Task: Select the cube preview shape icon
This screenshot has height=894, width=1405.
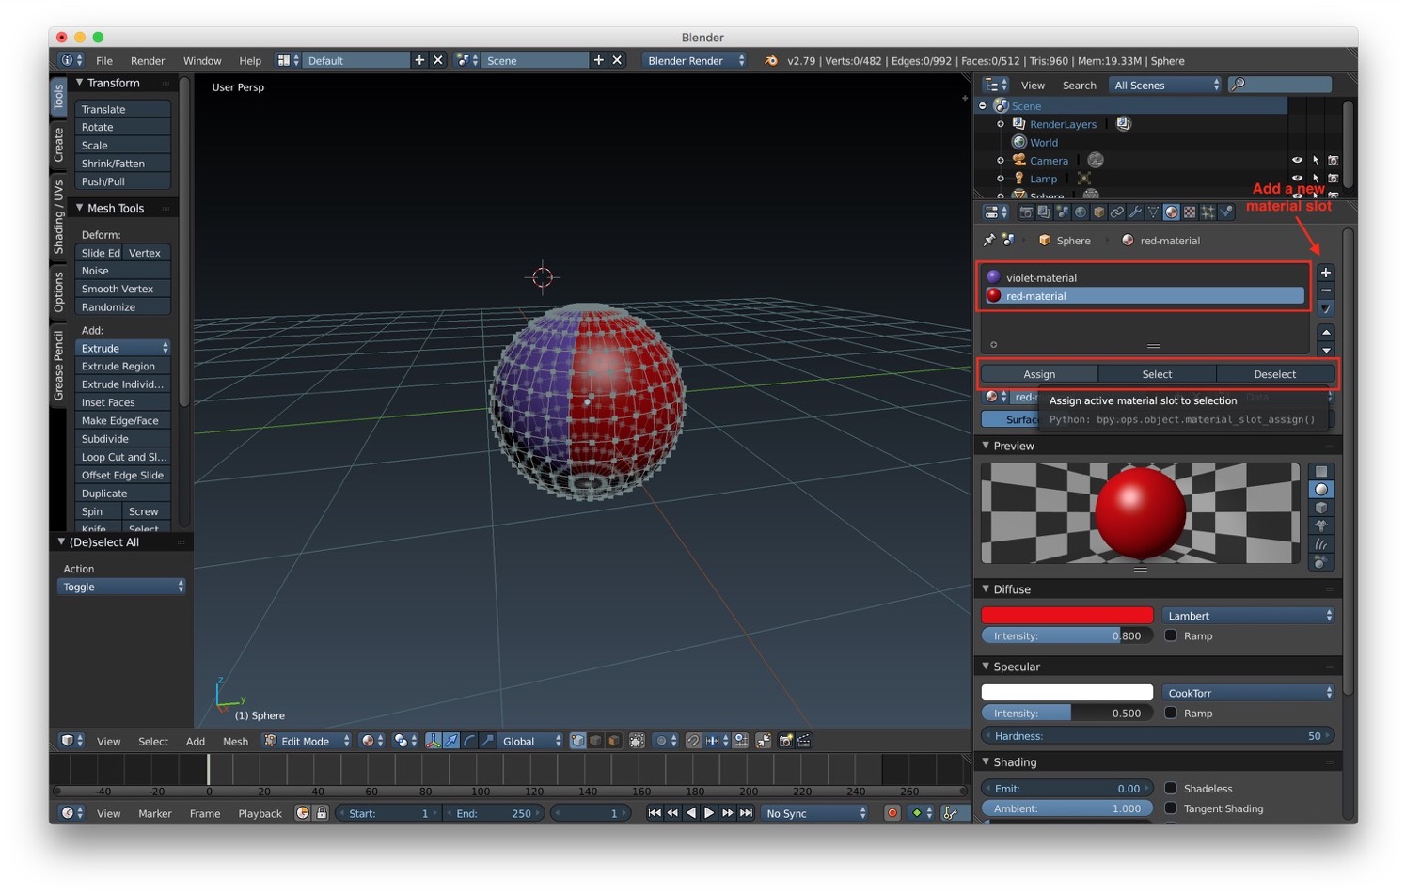Action: [x=1321, y=508]
